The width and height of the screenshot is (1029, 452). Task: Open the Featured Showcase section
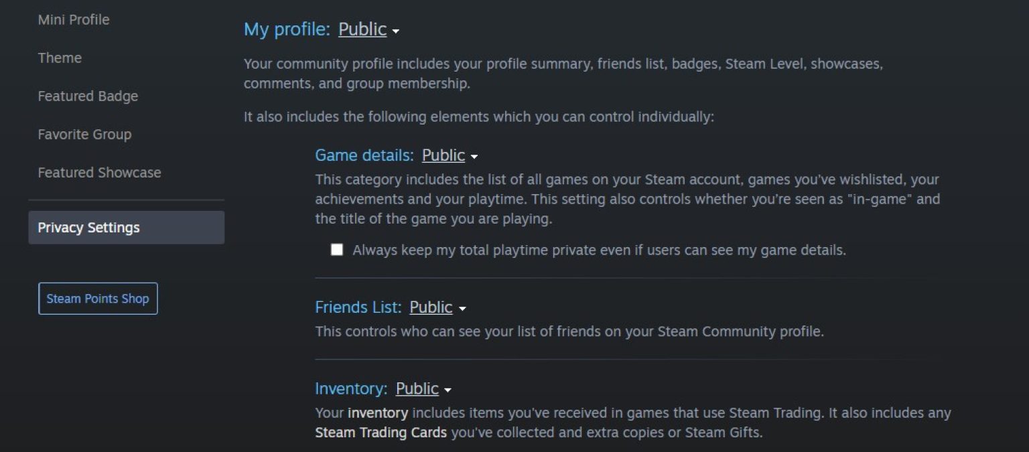click(99, 173)
